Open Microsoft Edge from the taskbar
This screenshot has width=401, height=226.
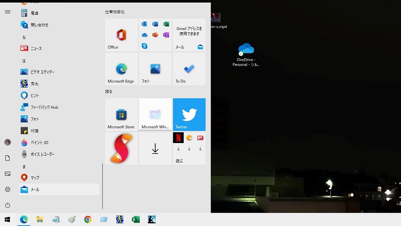point(24,219)
